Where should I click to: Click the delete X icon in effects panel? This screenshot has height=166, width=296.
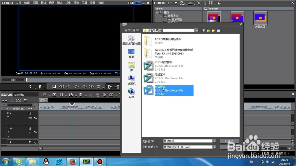pyautogui.click(x=199, y=3)
